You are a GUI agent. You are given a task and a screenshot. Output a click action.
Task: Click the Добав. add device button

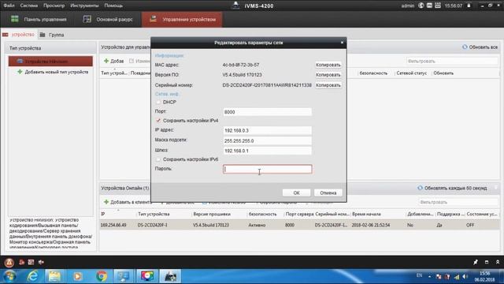[113, 61]
